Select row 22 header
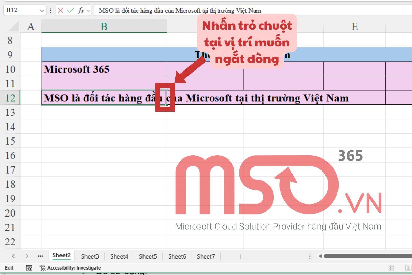Image resolution: width=412 pixels, height=275 pixels. pos(10,242)
